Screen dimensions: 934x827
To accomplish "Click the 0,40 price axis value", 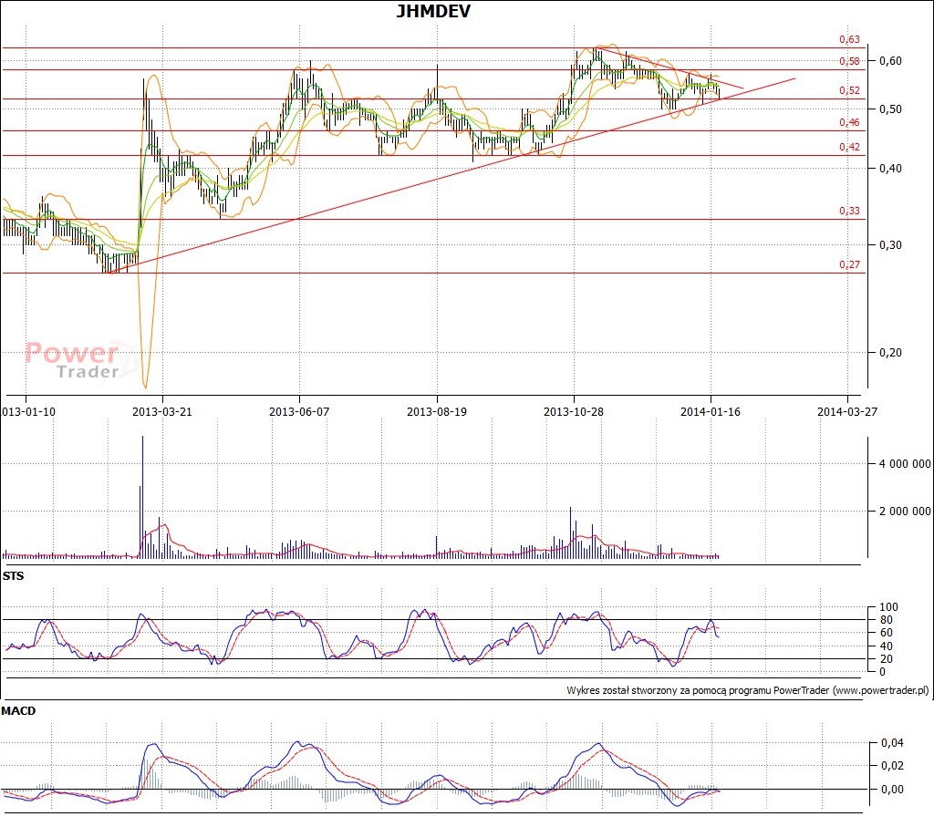I will point(890,169).
